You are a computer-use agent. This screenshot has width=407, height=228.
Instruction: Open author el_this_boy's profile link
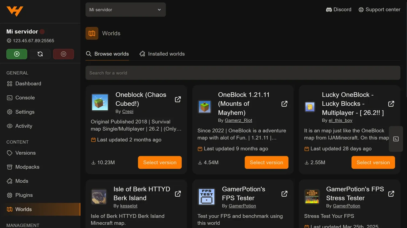coord(341,120)
